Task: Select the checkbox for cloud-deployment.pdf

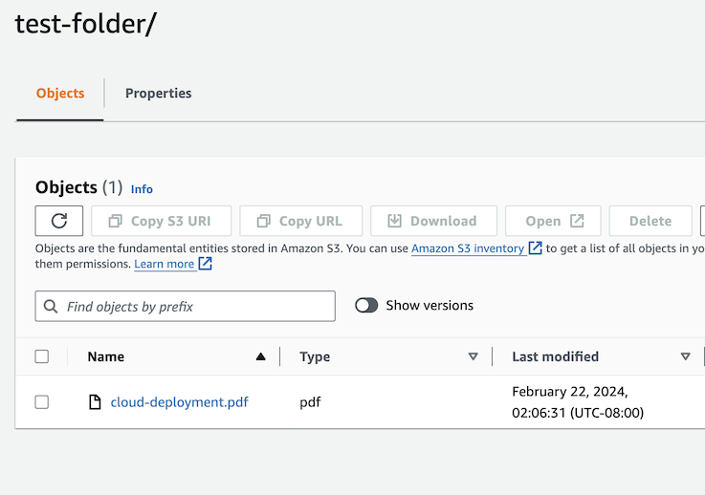Action: pos(42,402)
